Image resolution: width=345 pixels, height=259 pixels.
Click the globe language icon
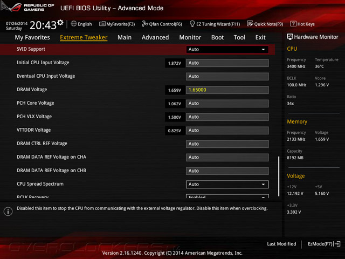74,24
